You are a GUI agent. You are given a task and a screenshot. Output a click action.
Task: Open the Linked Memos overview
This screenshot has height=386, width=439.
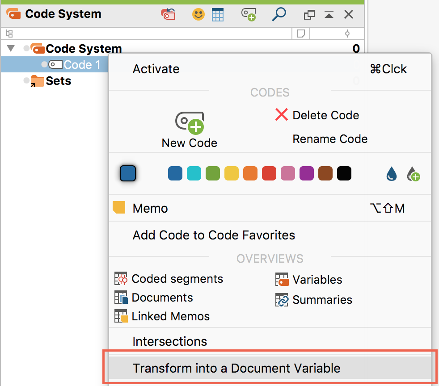tap(171, 316)
